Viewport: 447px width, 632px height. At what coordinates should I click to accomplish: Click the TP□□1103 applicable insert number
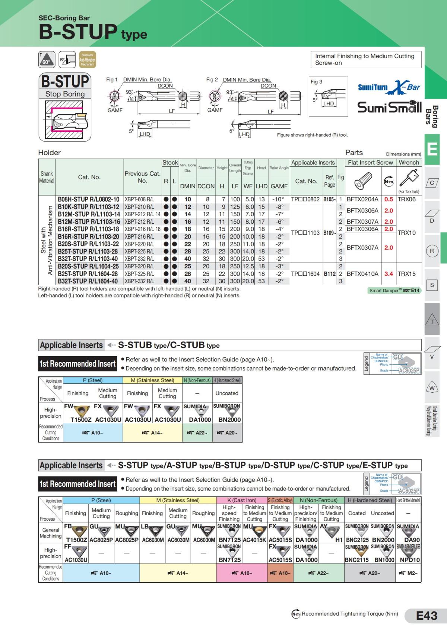[x=305, y=233]
